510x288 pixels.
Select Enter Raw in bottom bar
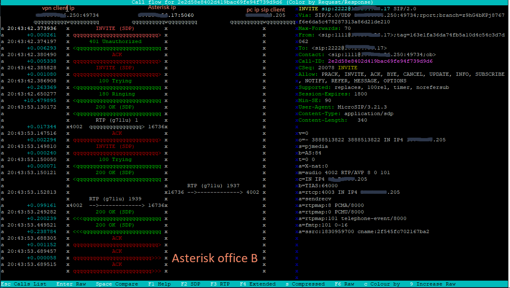tap(71, 284)
